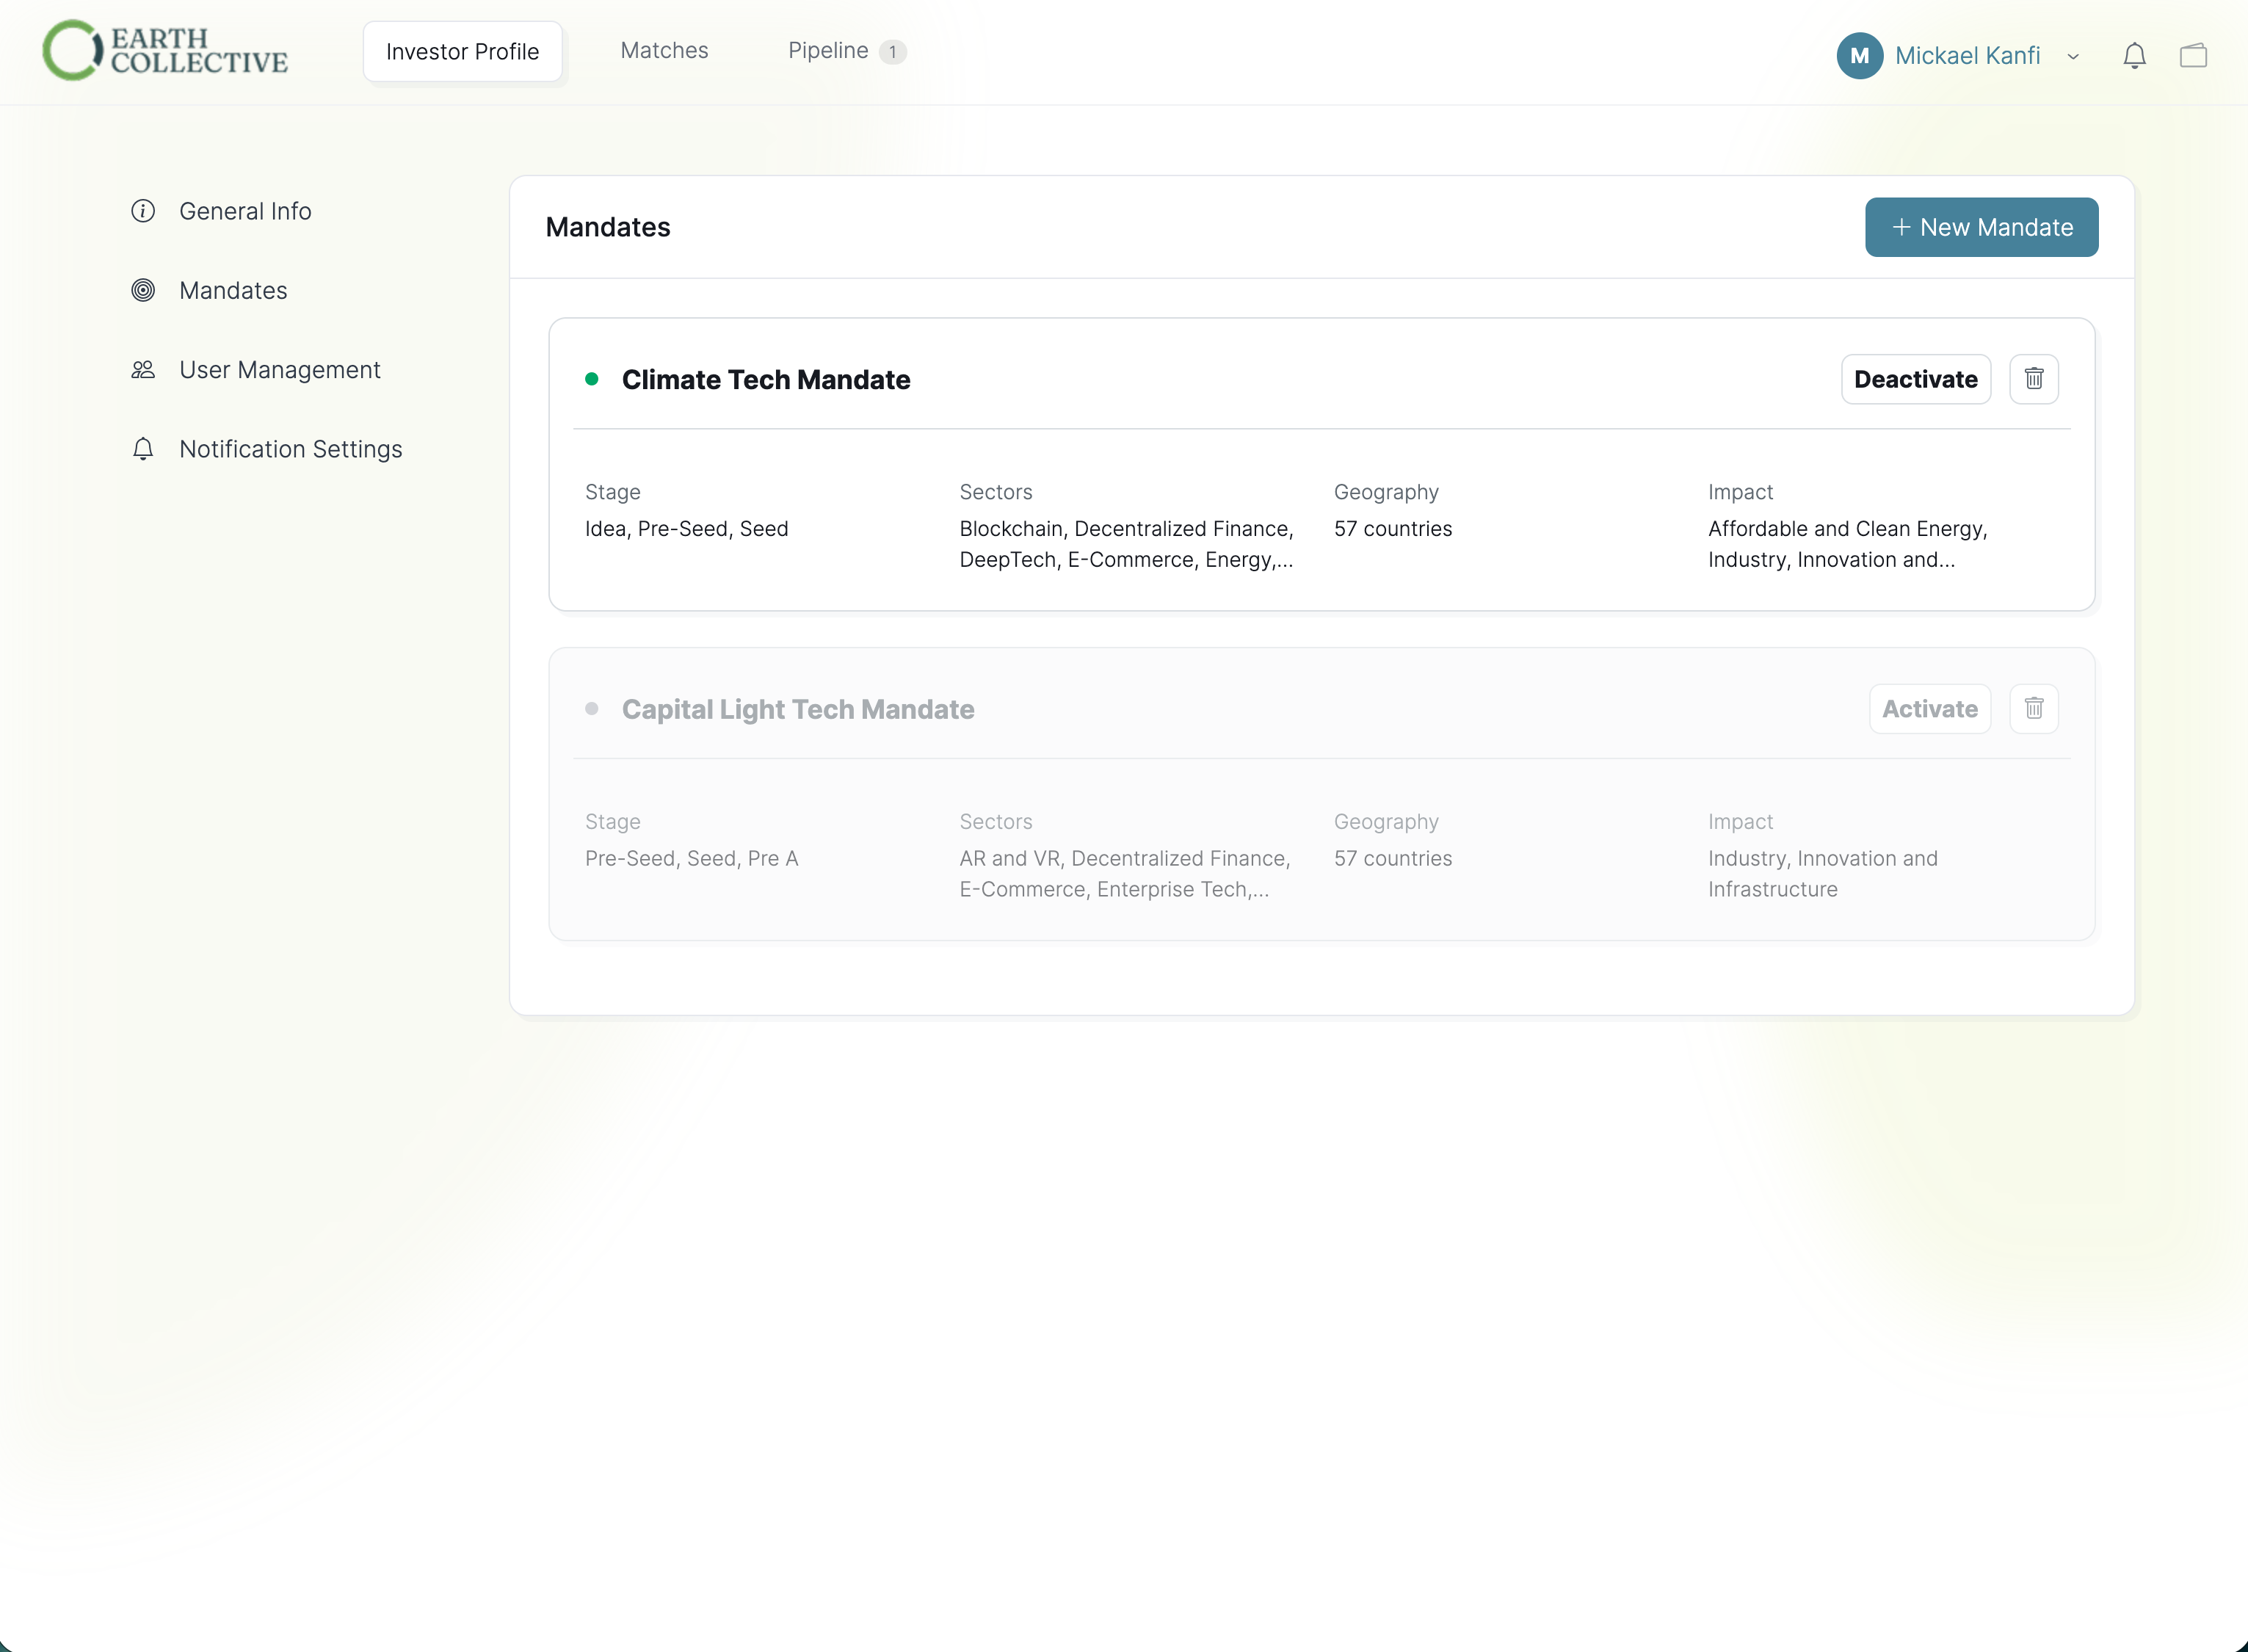Open the User Management icon
Image resolution: width=2248 pixels, height=1652 pixels.
[142, 369]
